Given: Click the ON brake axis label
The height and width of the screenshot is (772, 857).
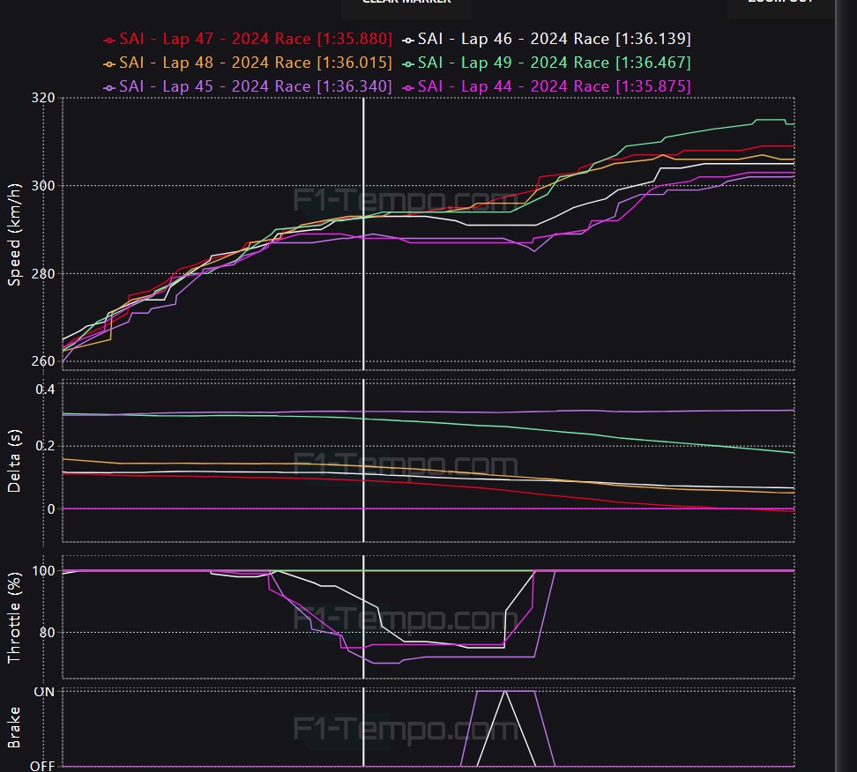Looking at the screenshot, I should point(44,692).
